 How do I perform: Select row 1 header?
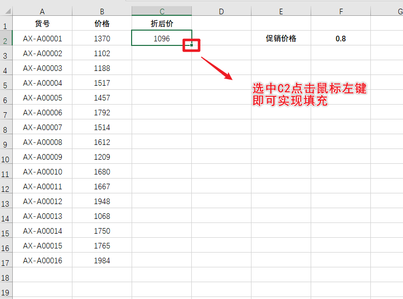tap(6, 23)
